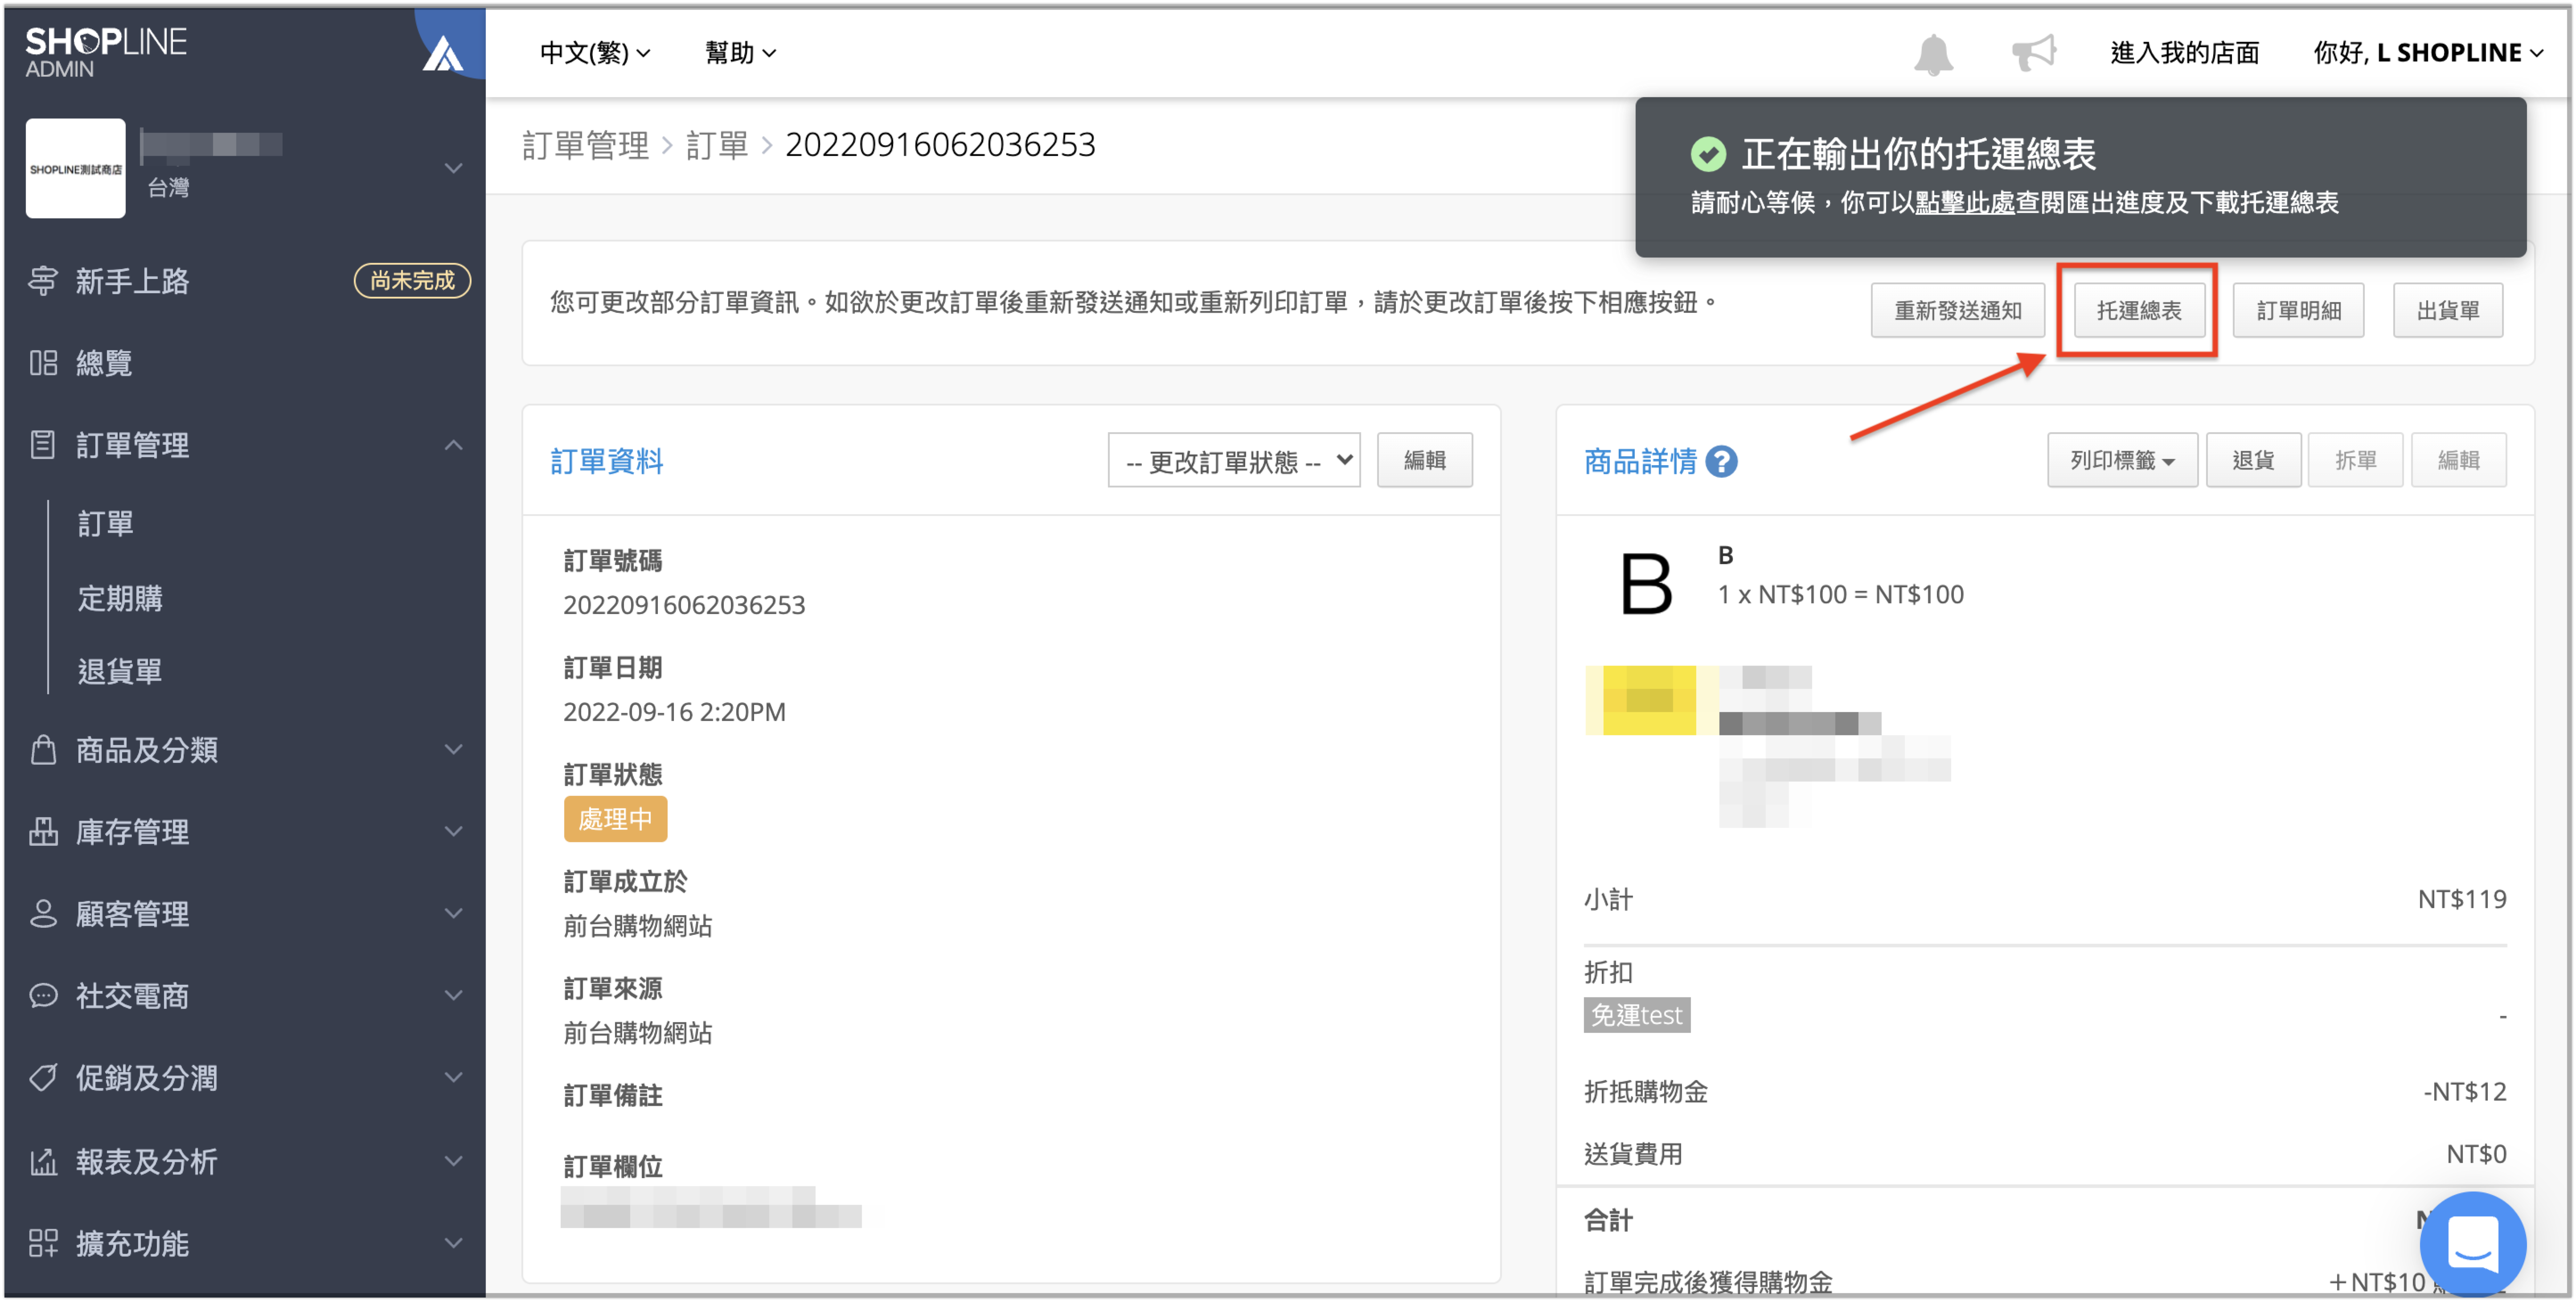The image size is (2576, 1302).
Task: Click order number 20220916062036253 under 訂單號碼
Action: [683, 605]
